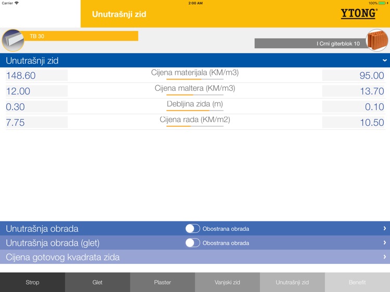
Task: Click the Cijena materijala (KM/m3) label
Action: [195, 73]
